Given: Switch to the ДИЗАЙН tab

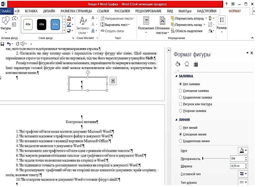Looking at the screenshot, I should (49, 11).
